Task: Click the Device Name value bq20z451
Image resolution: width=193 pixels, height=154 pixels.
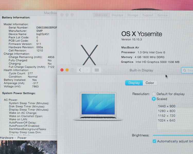Action: [43, 34]
